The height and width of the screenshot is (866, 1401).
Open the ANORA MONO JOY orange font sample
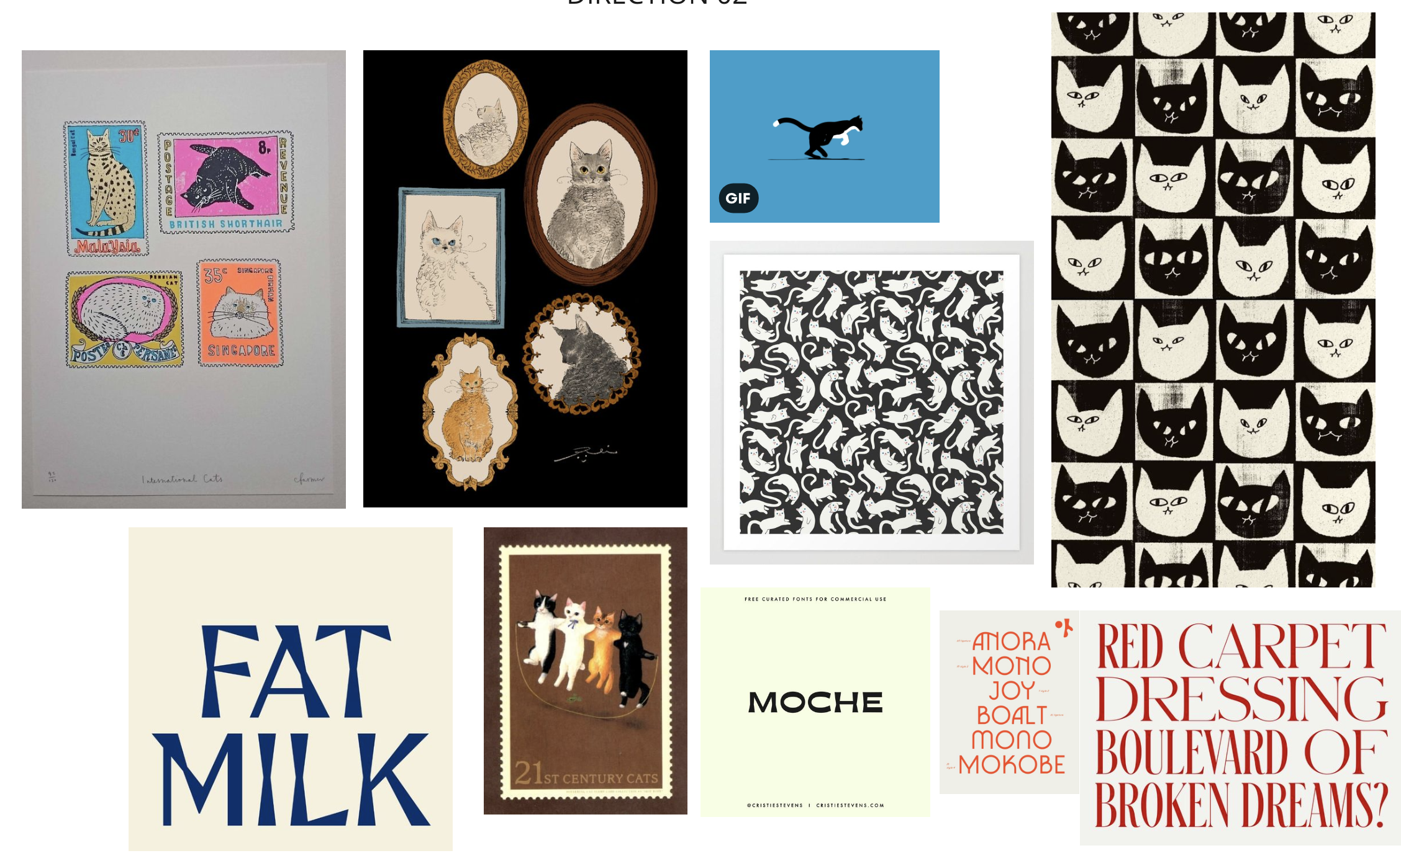click(1010, 702)
